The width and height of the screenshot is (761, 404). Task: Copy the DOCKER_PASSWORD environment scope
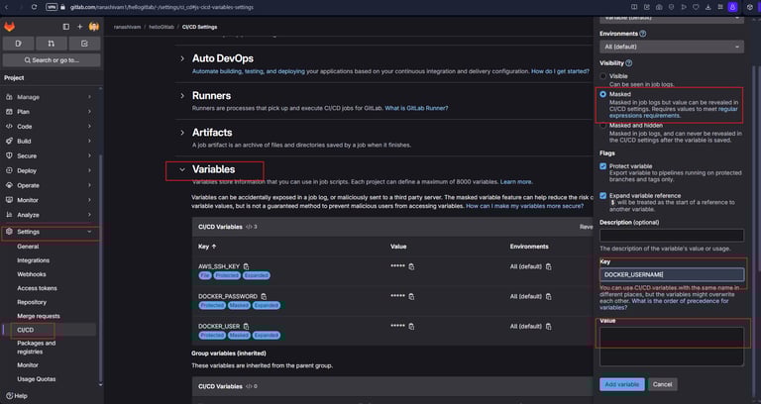tap(548, 296)
